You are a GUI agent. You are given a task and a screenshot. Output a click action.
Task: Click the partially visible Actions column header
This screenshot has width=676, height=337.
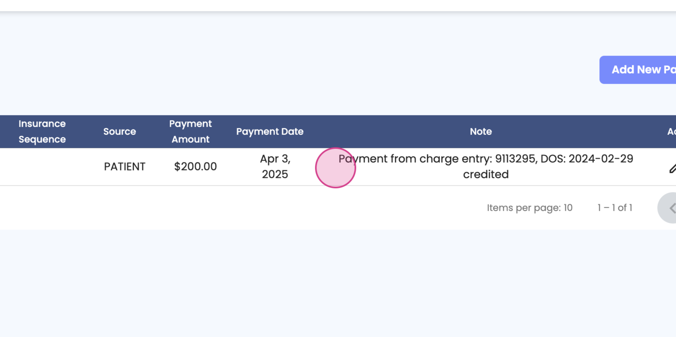pos(671,131)
